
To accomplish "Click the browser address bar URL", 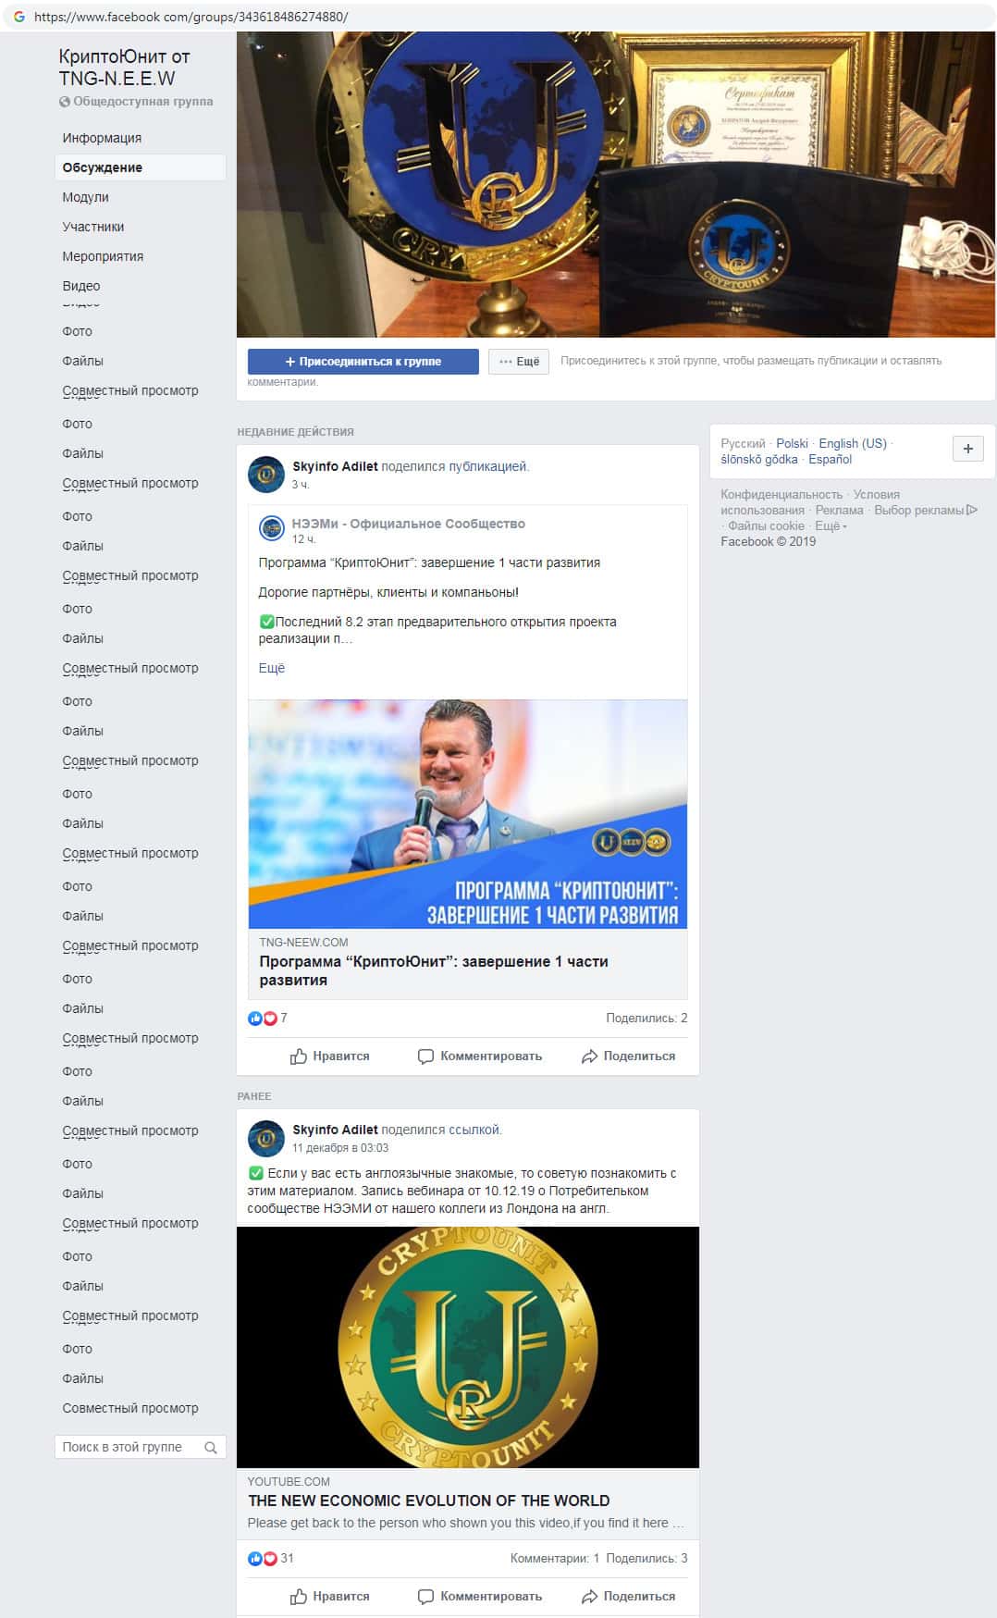I will (x=191, y=17).
